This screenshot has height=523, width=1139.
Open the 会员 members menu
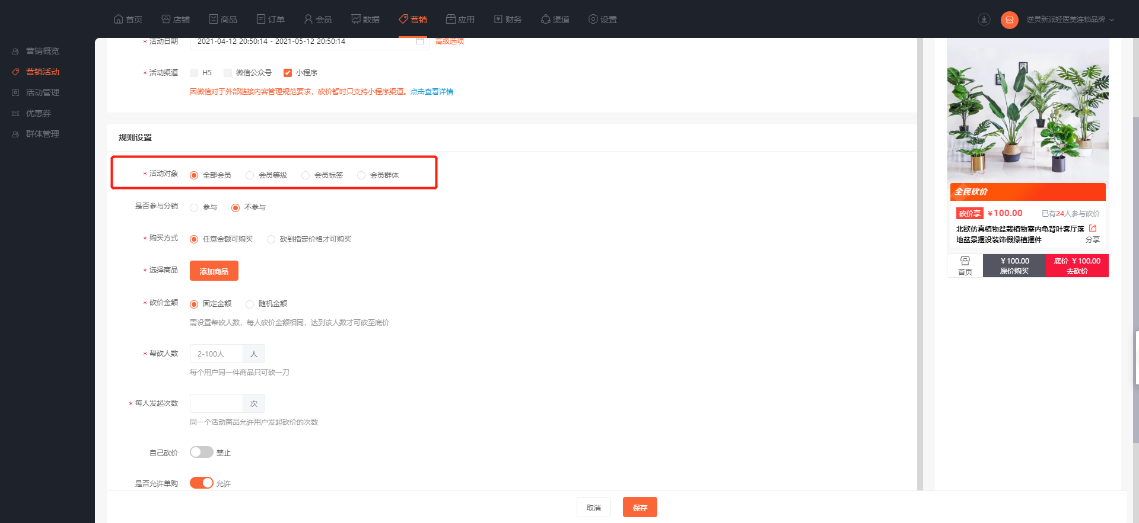[x=317, y=19]
